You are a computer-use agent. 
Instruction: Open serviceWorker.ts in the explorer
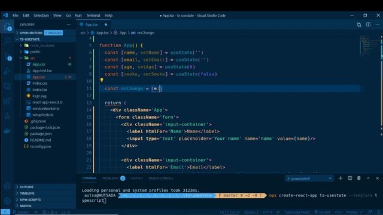coord(45,109)
